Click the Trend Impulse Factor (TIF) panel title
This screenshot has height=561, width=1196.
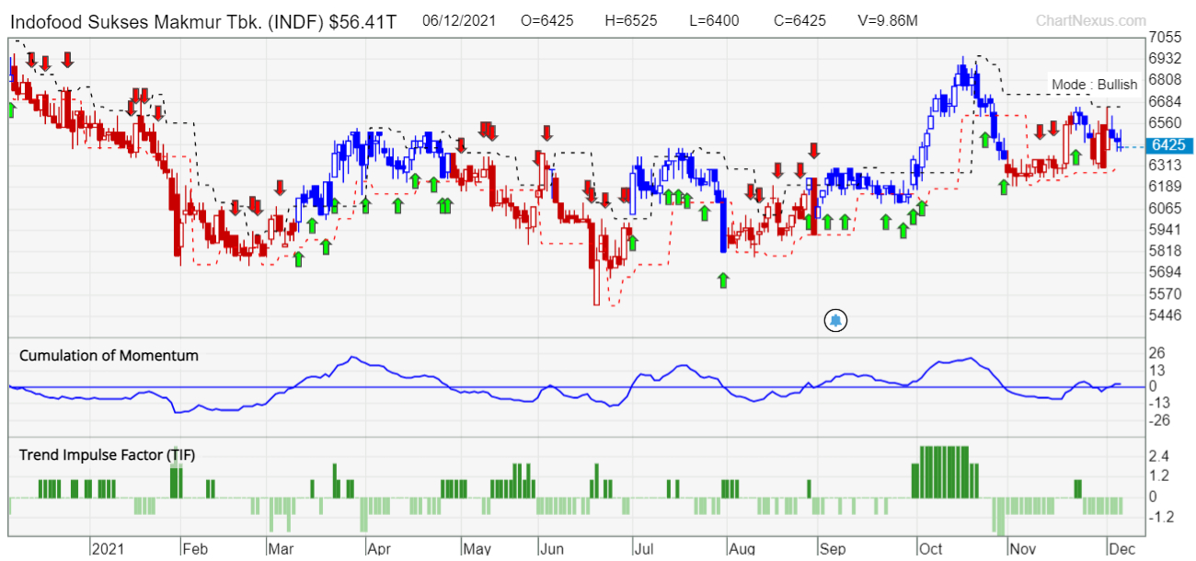(107, 454)
